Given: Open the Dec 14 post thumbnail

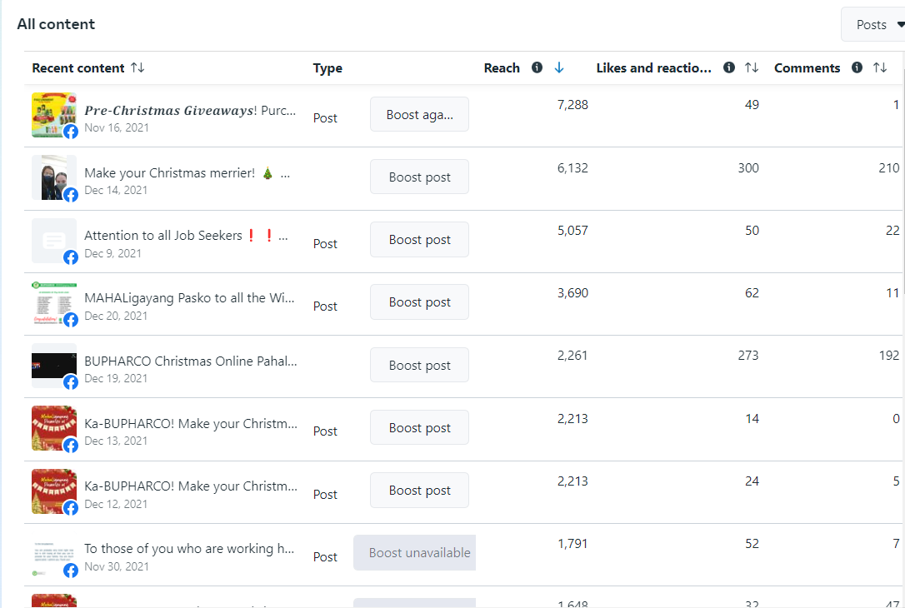Looking at the screenshot, I should click(54, 177).
